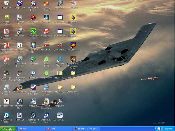
Task: Select the LimeWireWin installer icon
Action: [47, 73]
